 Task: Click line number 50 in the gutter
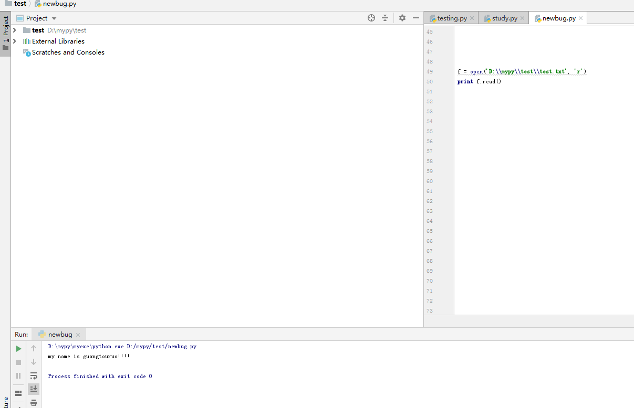pos(430,82)
